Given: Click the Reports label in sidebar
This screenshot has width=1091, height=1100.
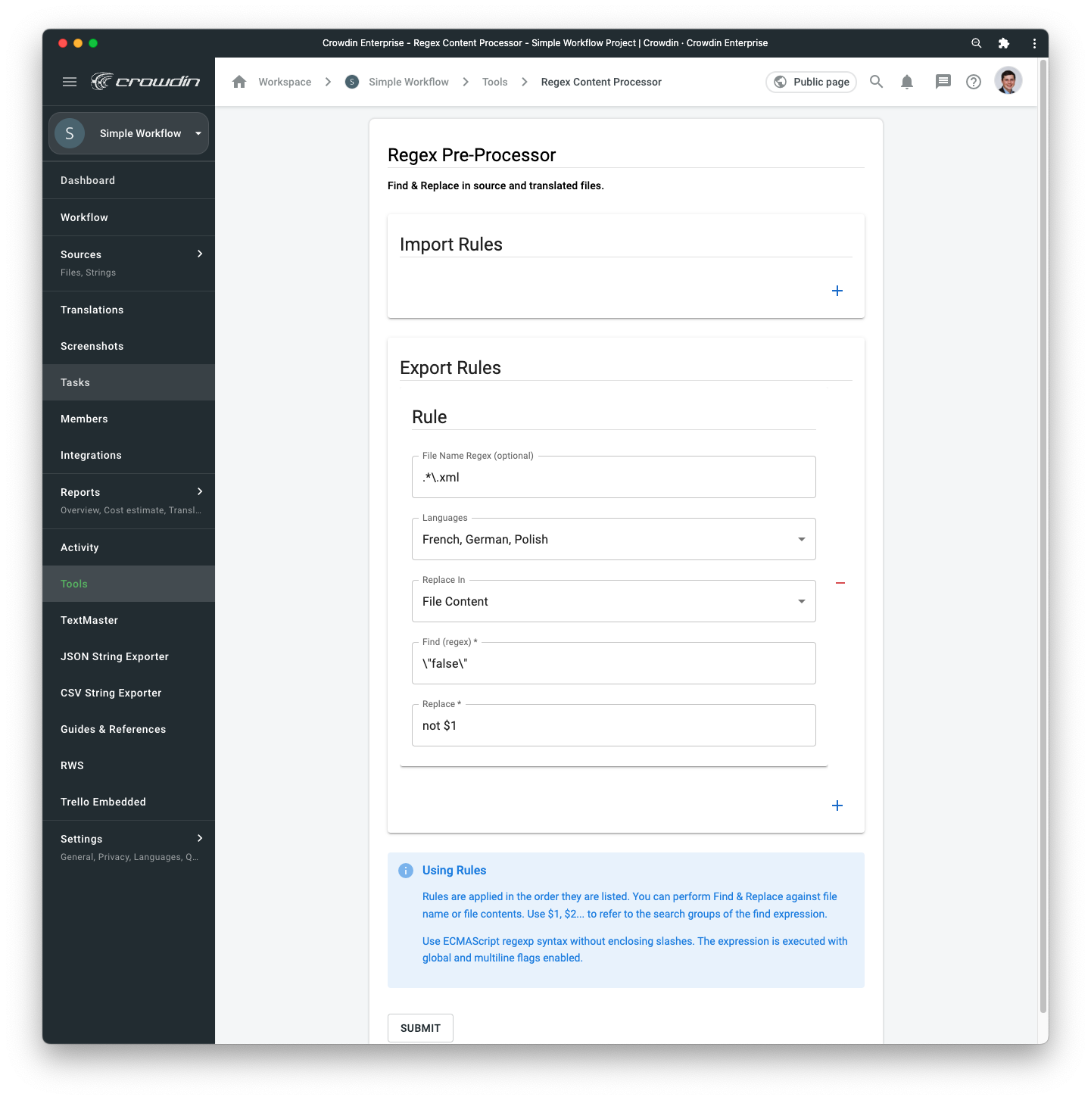Looking at the screenshot, I should [80, 492].
